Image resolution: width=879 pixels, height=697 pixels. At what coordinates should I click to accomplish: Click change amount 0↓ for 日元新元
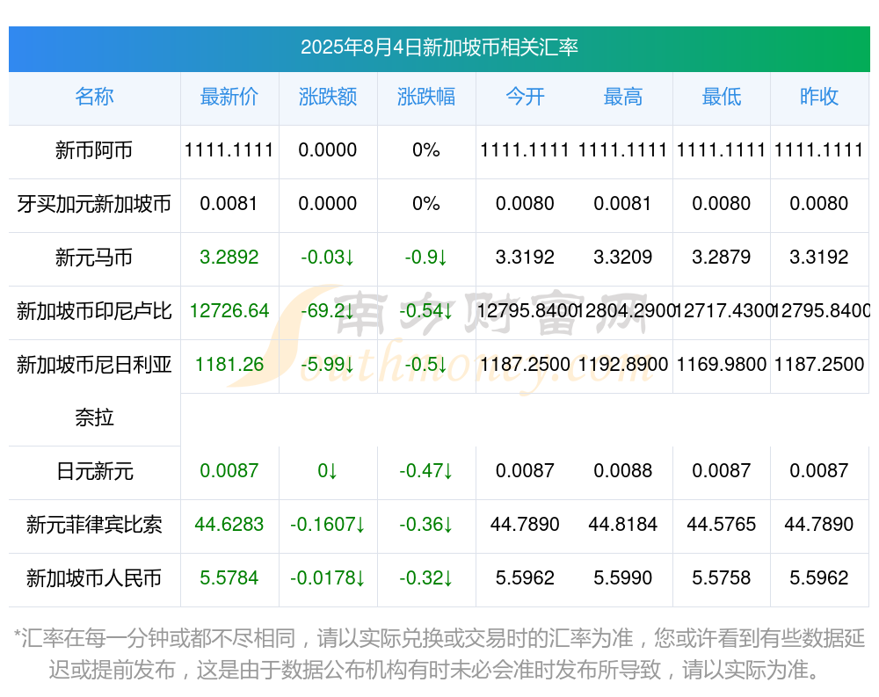327,471
